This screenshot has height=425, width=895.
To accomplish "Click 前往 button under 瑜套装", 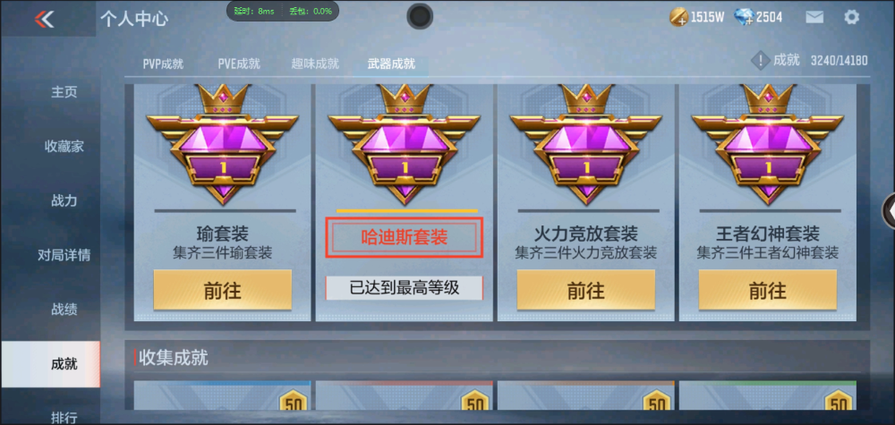I will coord(223,291).
